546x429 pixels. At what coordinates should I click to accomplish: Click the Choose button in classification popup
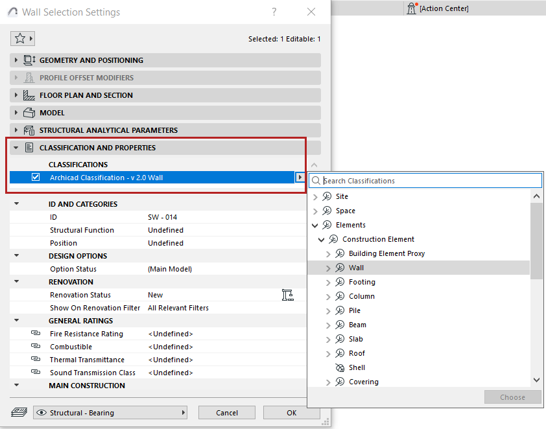point(512,397)
